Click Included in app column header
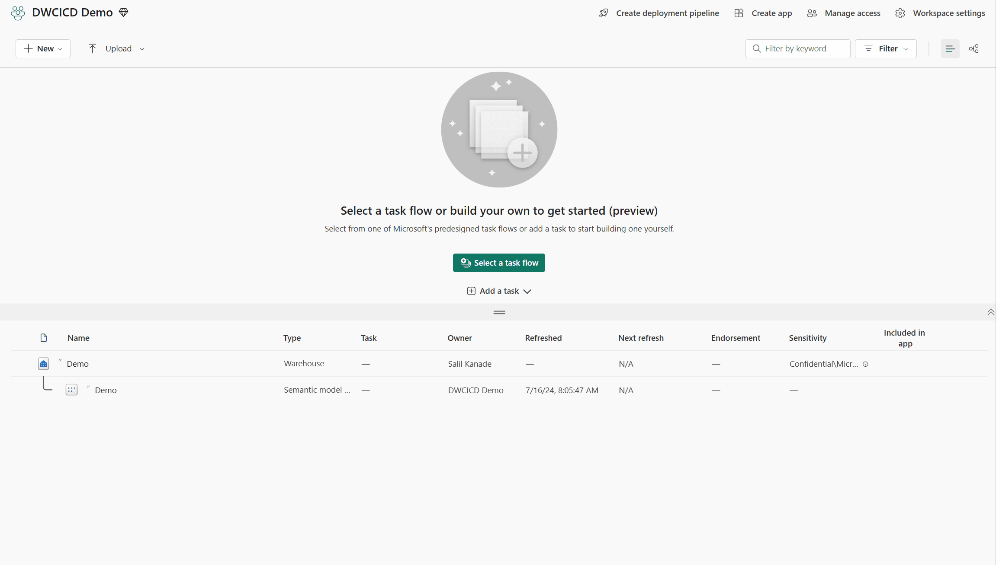 [x=904, y=338]
